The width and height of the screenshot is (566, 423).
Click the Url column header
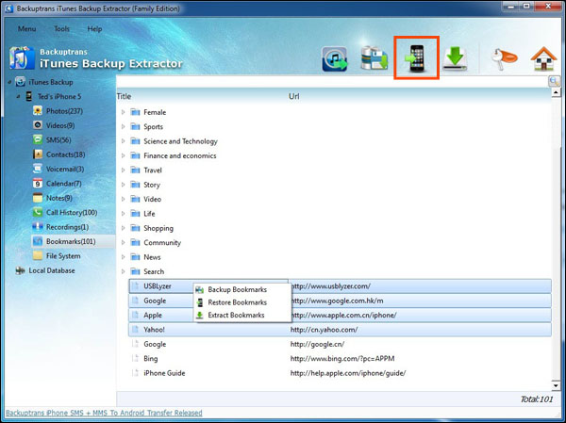tap(293, 96)
